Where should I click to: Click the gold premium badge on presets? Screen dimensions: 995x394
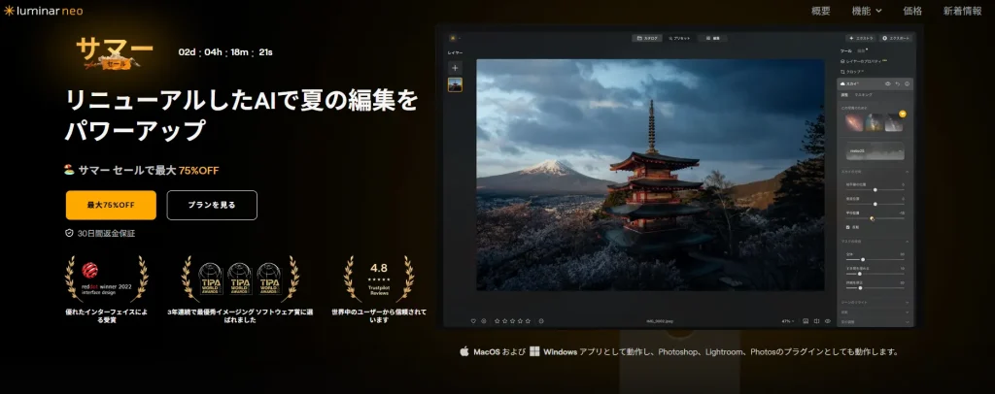[x=903, y=114]
